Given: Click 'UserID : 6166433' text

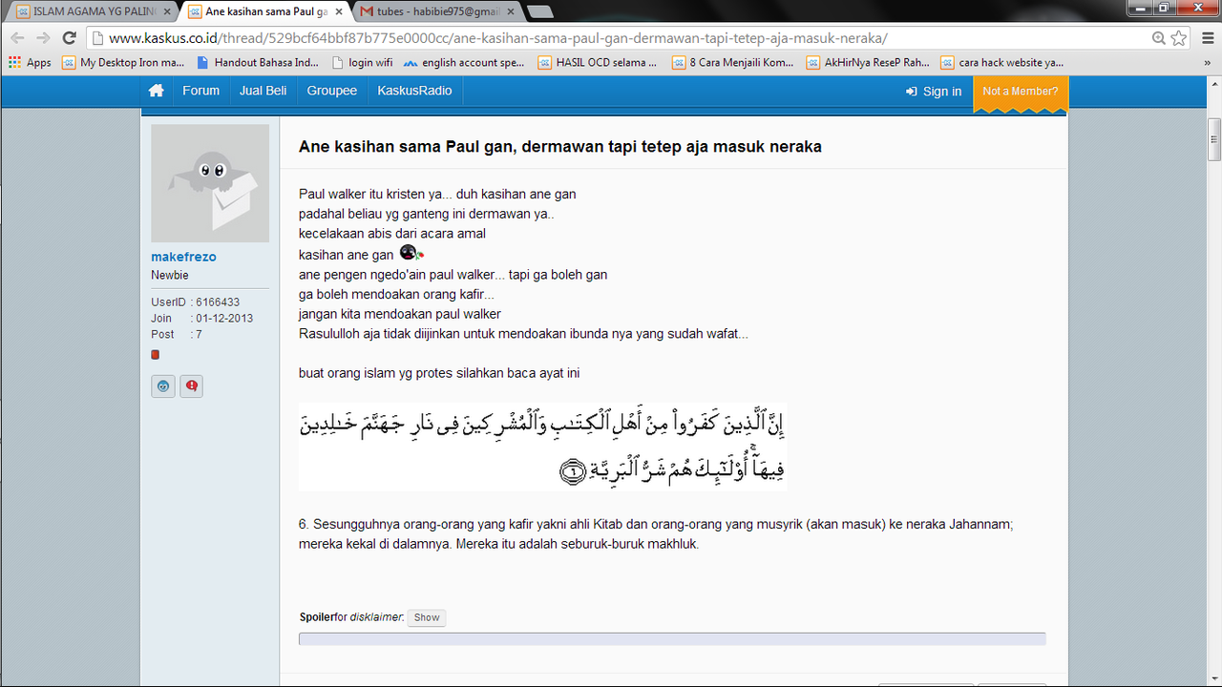Looking at the screenshot, I should pyautogui.click(x=196, y=302).
